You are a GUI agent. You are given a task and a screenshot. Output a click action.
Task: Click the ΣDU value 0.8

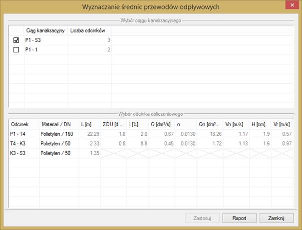[114, 144]
